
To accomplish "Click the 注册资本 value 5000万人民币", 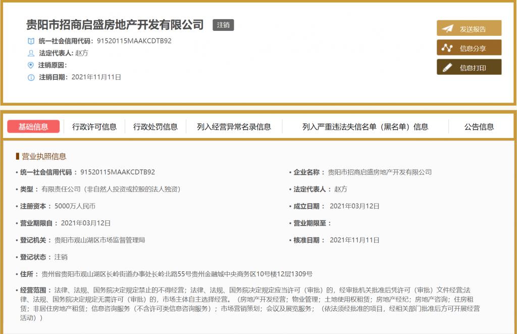I will (x=75, y=206).
